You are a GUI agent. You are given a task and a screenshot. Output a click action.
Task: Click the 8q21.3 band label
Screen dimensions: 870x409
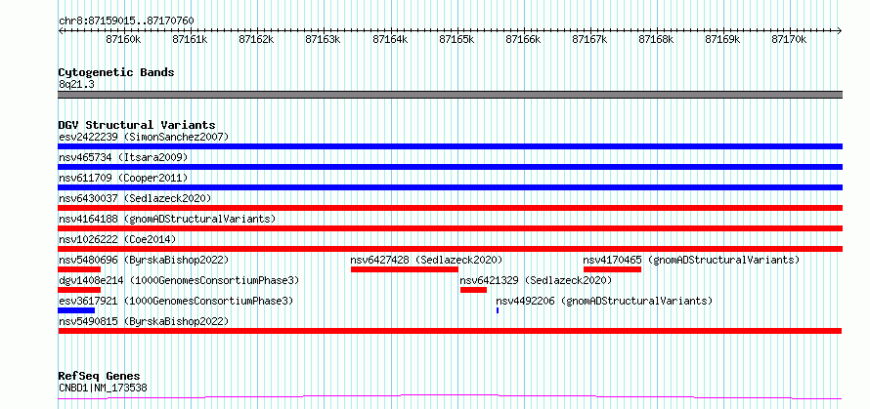pyautogui.click(x=76, y=84)
